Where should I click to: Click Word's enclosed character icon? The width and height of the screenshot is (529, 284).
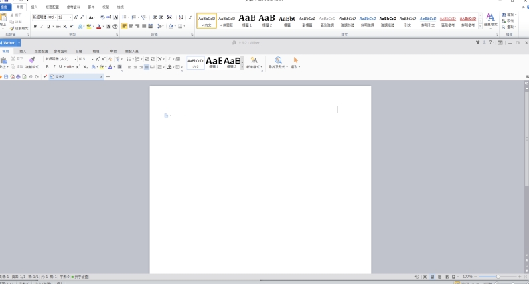point(115,26)
